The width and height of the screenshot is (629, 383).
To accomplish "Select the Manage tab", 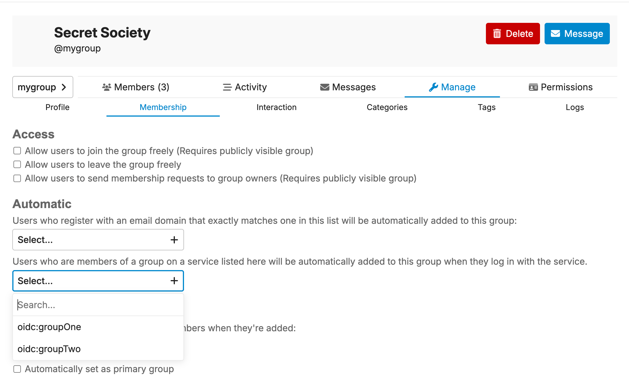I will click(x=452, y=87).
